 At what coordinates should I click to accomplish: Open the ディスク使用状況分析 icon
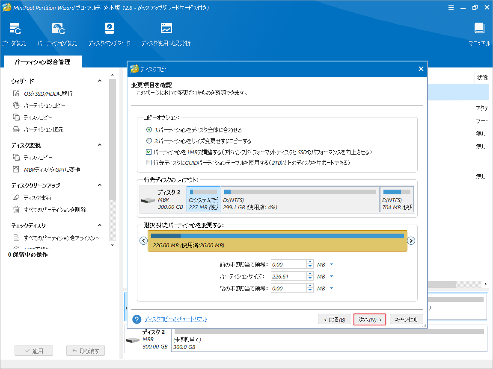click(x=166, y=28)
